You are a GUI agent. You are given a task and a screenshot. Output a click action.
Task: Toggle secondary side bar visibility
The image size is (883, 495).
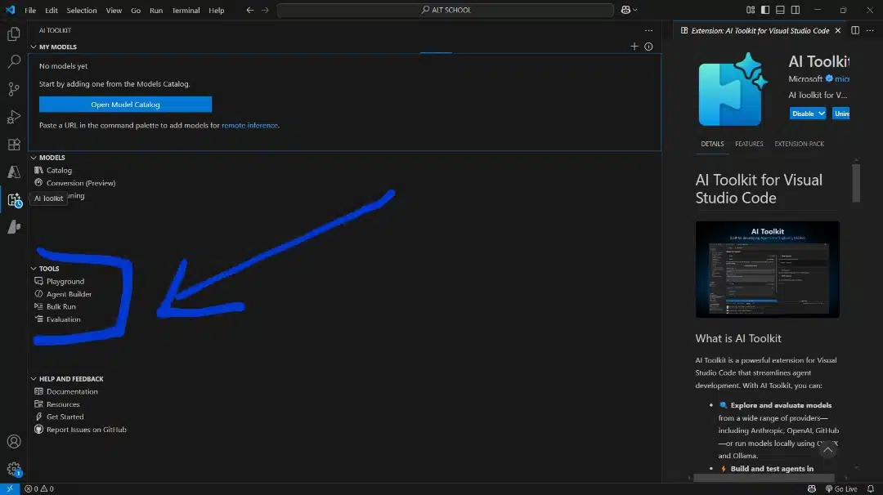[x=796, y=10]
